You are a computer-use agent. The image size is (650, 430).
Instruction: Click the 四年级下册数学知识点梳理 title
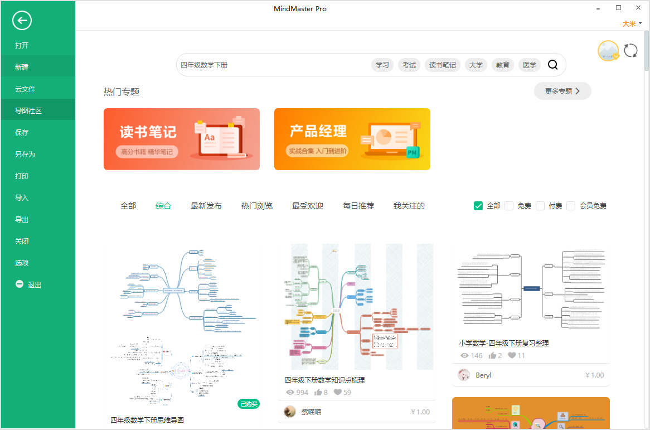coord(324,380)
